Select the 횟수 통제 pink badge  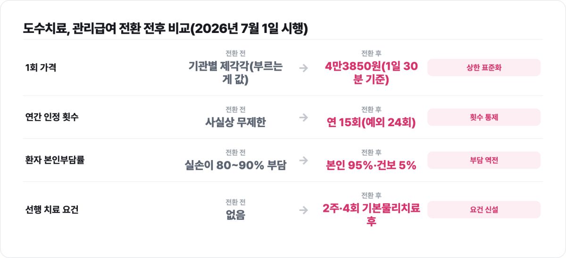484,117
